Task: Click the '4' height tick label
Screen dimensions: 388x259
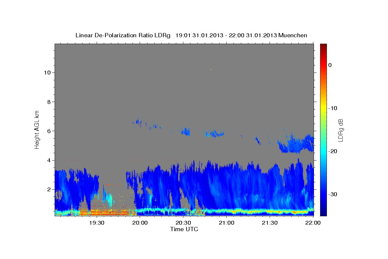Action: [x=48, y=160]
